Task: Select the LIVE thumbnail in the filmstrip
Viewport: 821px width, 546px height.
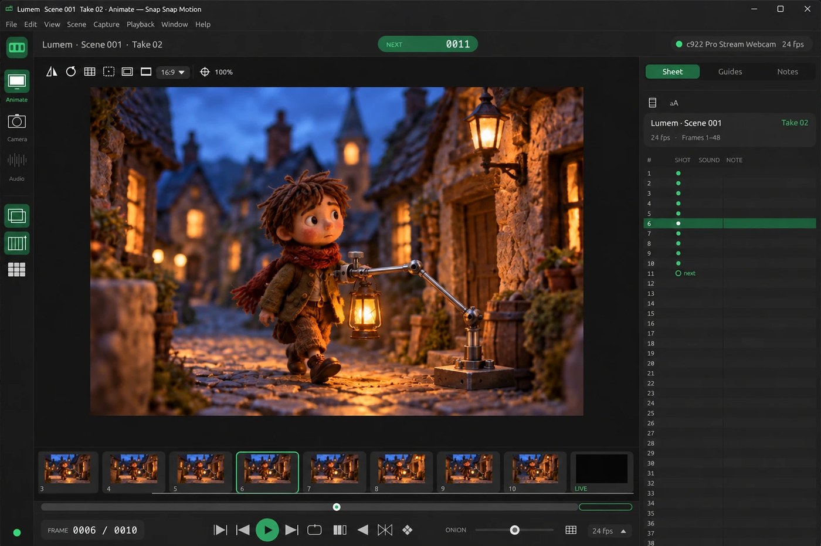Action: [602, 472]
